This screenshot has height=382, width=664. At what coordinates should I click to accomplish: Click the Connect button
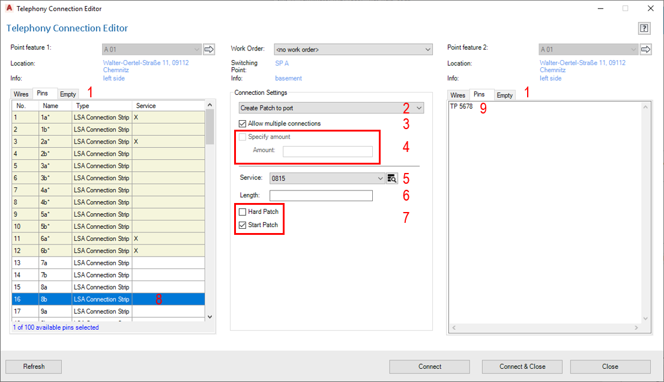pos(429,367)
